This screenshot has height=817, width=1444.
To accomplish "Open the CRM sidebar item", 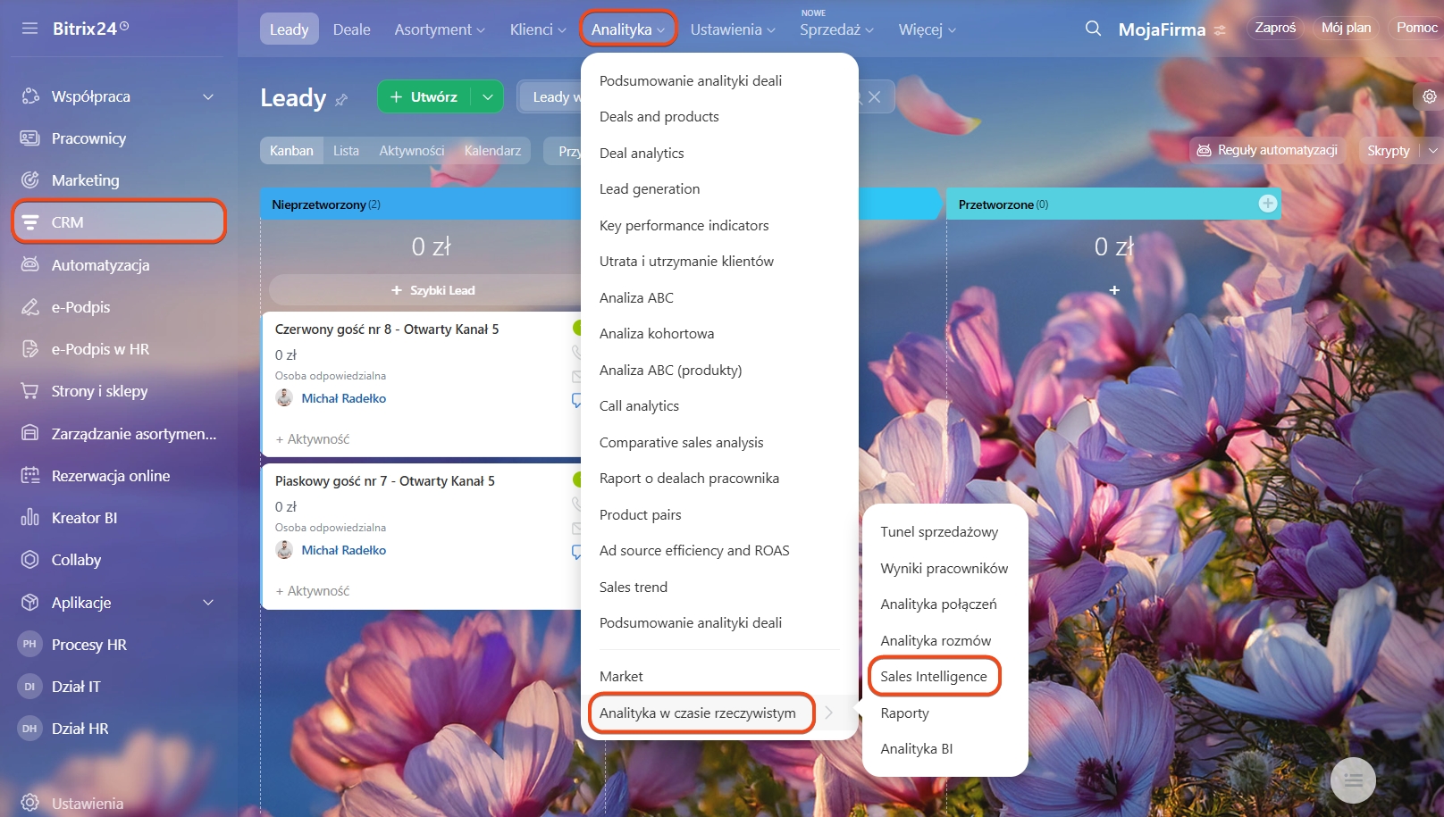I will pos(119,222).
